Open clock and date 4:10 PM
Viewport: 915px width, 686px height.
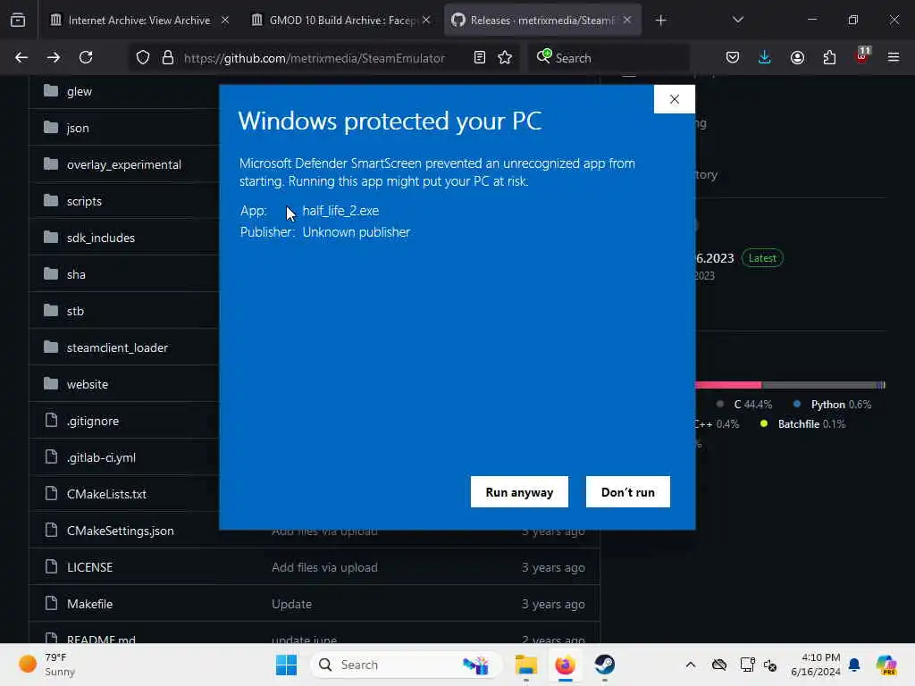coord(815,665)
